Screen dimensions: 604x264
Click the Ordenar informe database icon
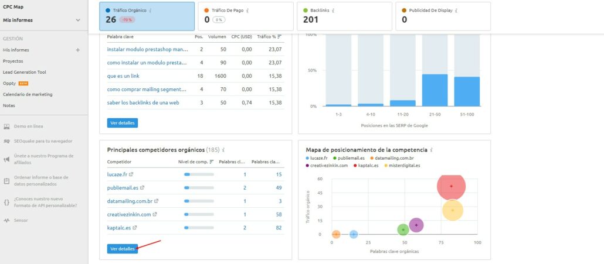tap(6, 180)
